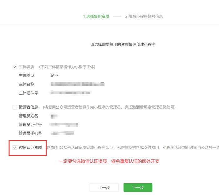
Task: Click the 请选择需要复用的资质 heading
Action: point(123,45)
